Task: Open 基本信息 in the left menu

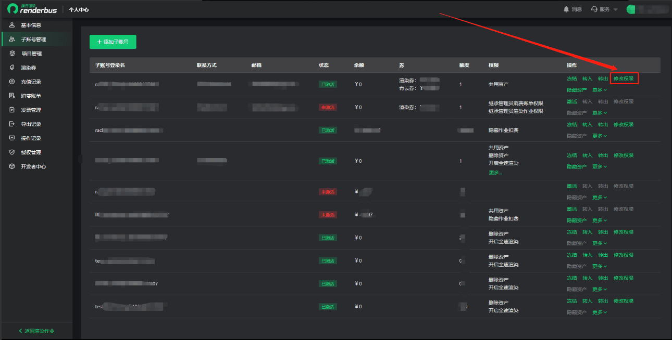Action: [31, 25]
